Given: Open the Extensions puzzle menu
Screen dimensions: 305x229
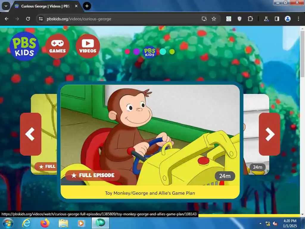Looking at the screenshot, I should [x=250, y=19].
